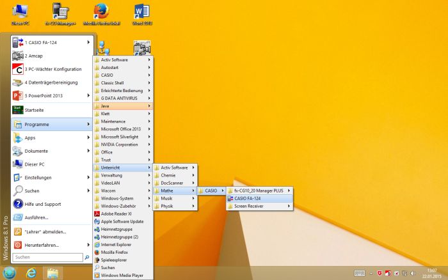Click the Herunterfahren power icon
This screenshot has width=448, height=280.
[18, 245]
